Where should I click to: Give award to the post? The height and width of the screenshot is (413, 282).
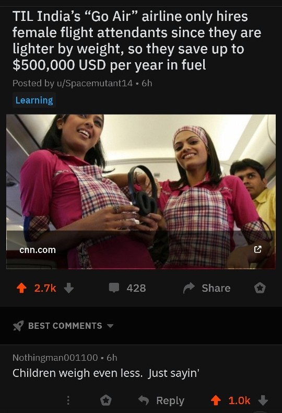(260, 288)
